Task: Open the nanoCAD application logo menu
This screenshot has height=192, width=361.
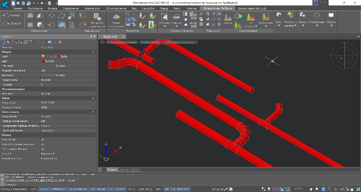Action: coord(5,4)
